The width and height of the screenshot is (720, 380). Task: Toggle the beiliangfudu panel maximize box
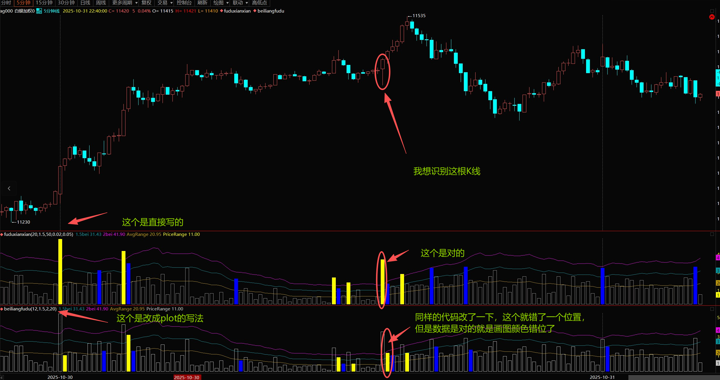pos(712,309)
